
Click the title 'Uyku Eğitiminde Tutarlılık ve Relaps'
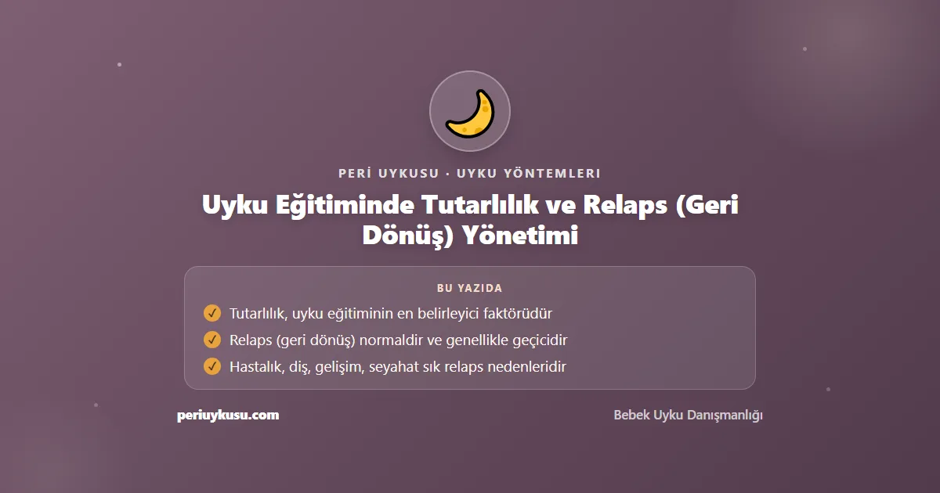click(x=470, y=220)
